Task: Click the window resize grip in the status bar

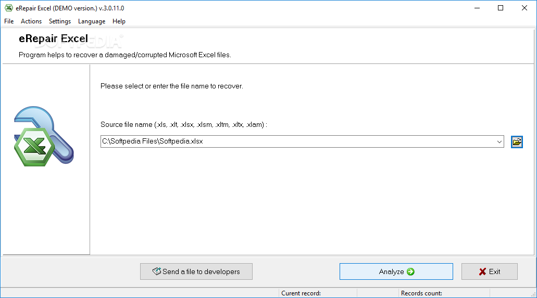Action: coord(533,294)
